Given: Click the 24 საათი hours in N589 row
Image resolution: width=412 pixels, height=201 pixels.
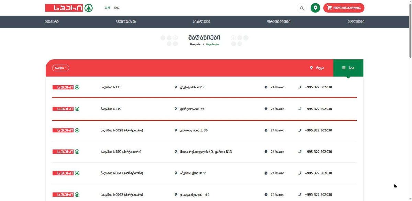Looking at the screenshot, I should coord(277,152).
